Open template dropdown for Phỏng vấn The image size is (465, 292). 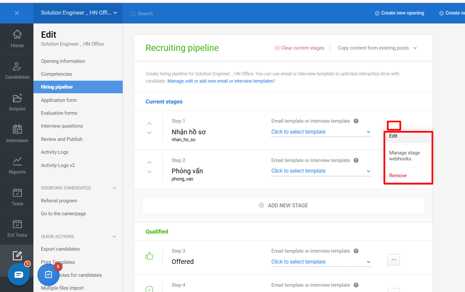coord(321,171)
